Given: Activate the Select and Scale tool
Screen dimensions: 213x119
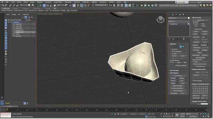Looking at the screenshot, I should coord(51,5).
